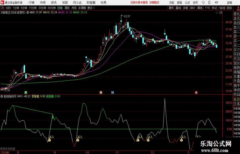Open F10 company info

pyautogui.click(x=207, y=8)
